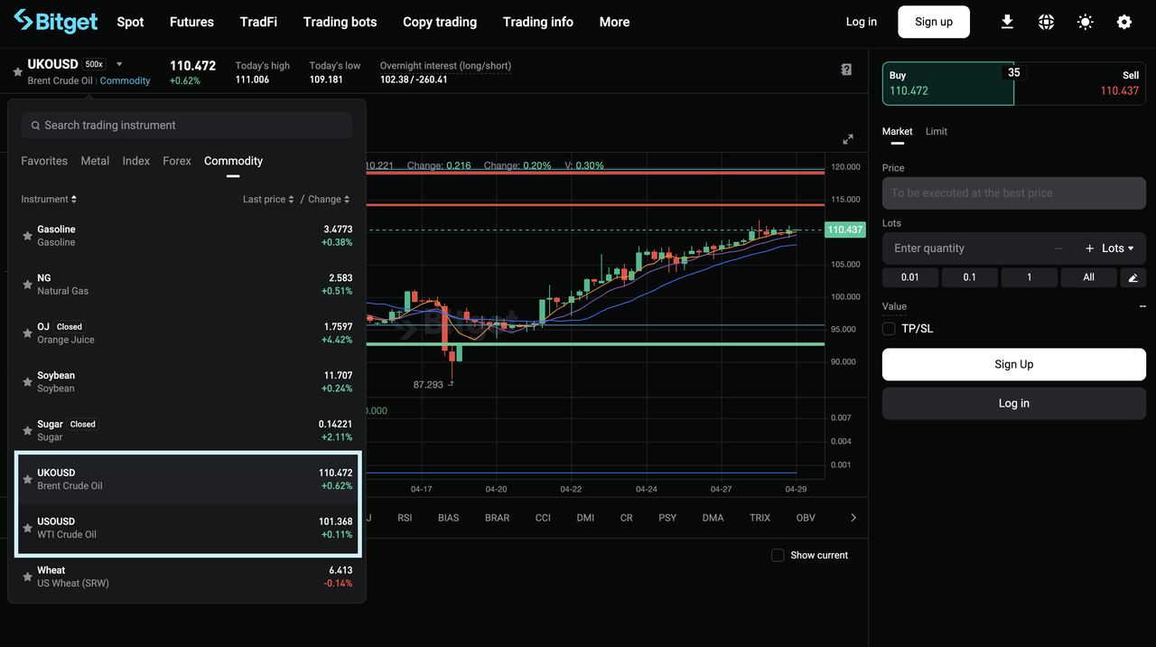1156x647 pixels.
Task: Select the DMI indicator
Action: tap(585, 518)
